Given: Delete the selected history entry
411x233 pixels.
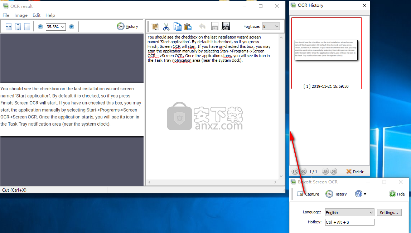Looking at the screenshot, I should (x=355, y=171).
